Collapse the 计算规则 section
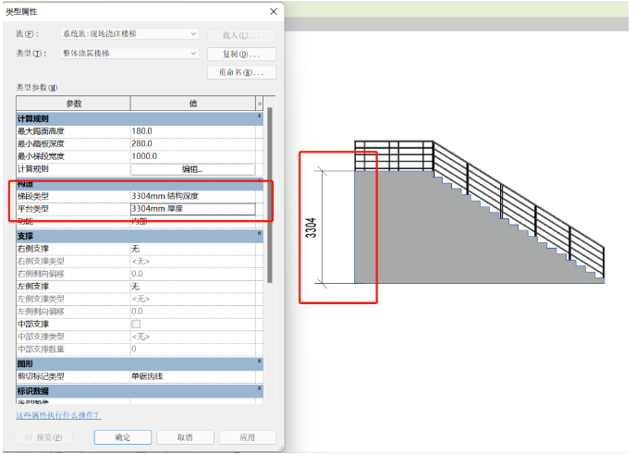This screenshot has width=636, height=454. click(259, 117)
